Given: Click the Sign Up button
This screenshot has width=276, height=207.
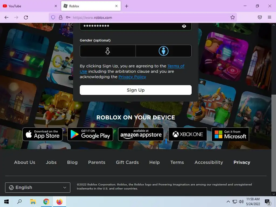Looking at the screenshot, I should point(136,90).
